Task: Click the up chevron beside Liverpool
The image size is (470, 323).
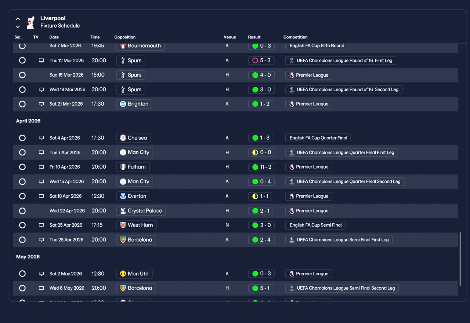Action: (x=18, y=19)
